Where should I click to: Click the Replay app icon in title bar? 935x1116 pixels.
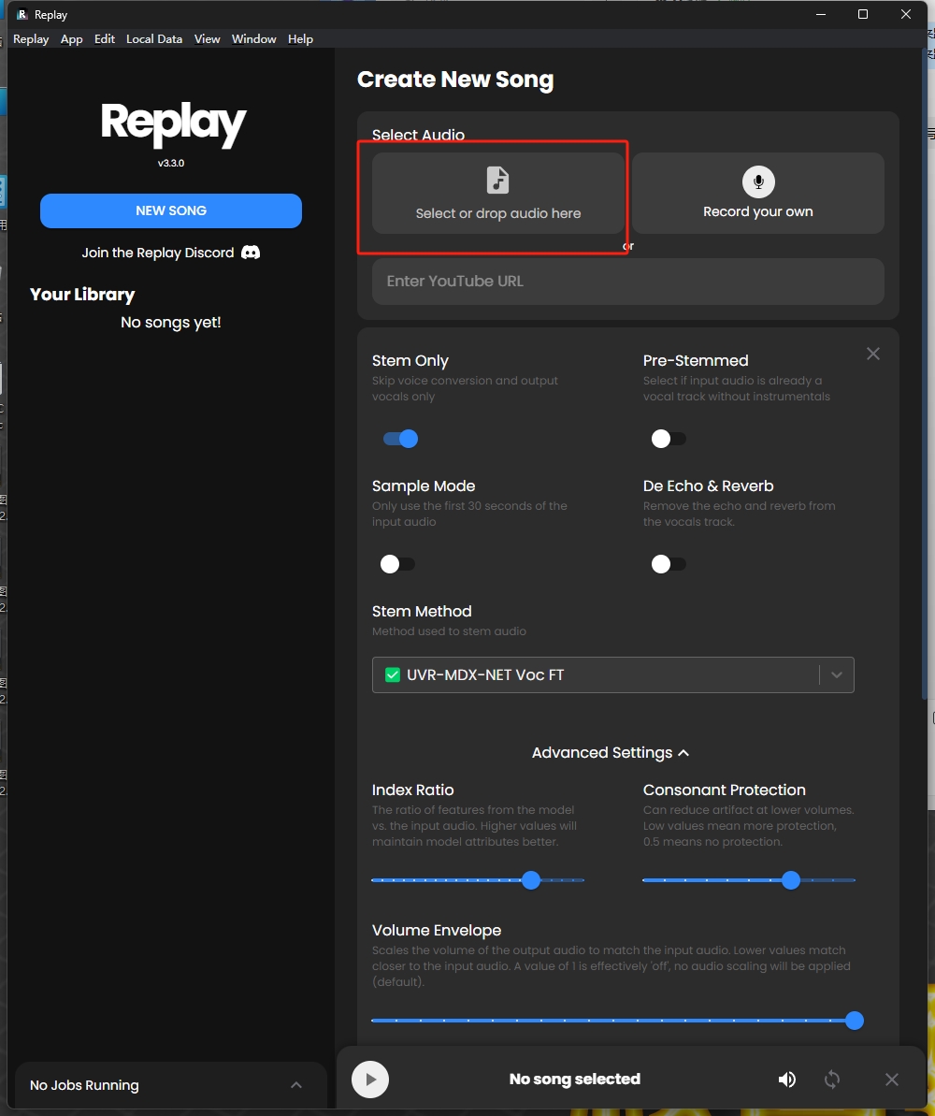point(22,14)
